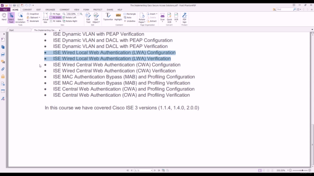Viewport: 314px width, 176px height.
Task: Open the Edit Text tool
Action: point(88,18)
